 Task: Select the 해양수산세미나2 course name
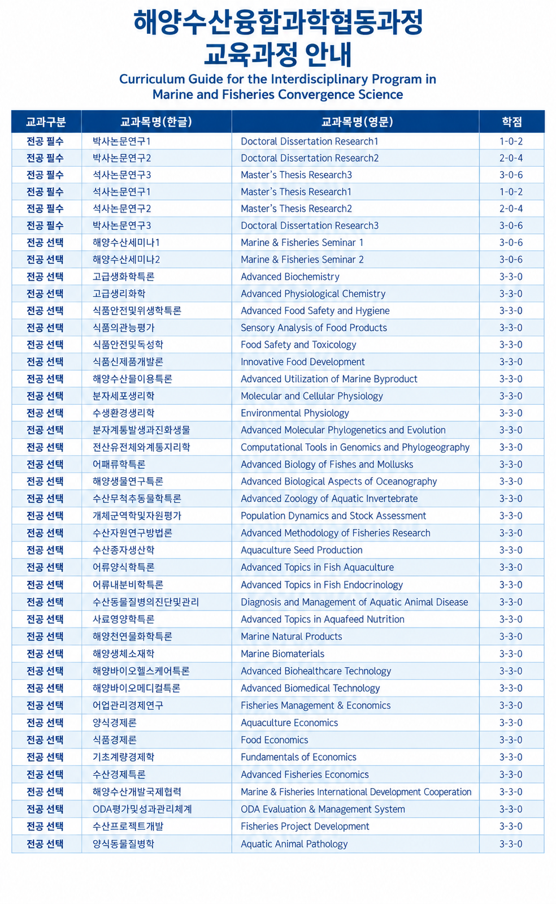point(127,259)
